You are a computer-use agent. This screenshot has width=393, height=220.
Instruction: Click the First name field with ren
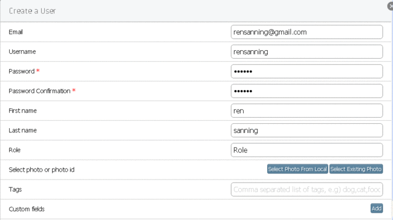pyautogui.click(x=307, y=111)
